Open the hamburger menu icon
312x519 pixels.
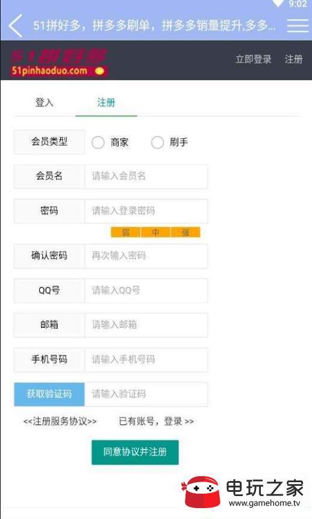(298, 25)
